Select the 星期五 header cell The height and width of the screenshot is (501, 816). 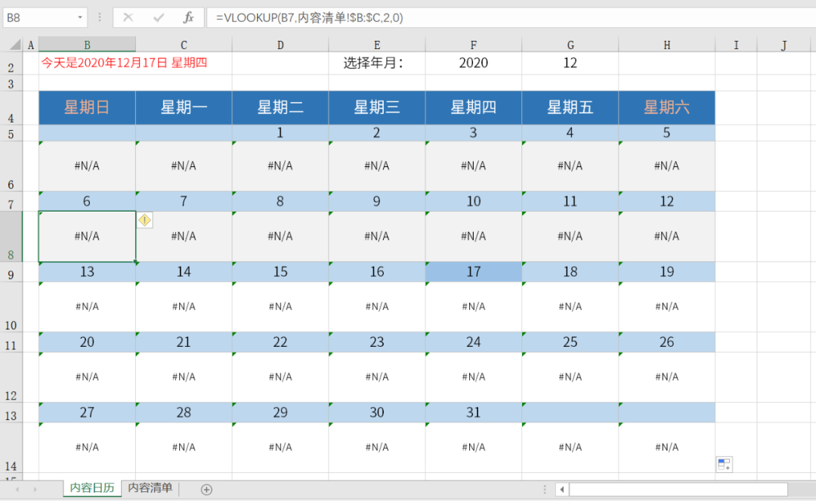coord(570,108)
